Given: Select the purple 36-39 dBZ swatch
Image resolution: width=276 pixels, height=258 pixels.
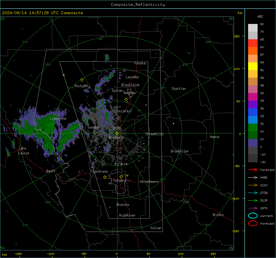Looking at the screenshot, I should tap(253, 104).
